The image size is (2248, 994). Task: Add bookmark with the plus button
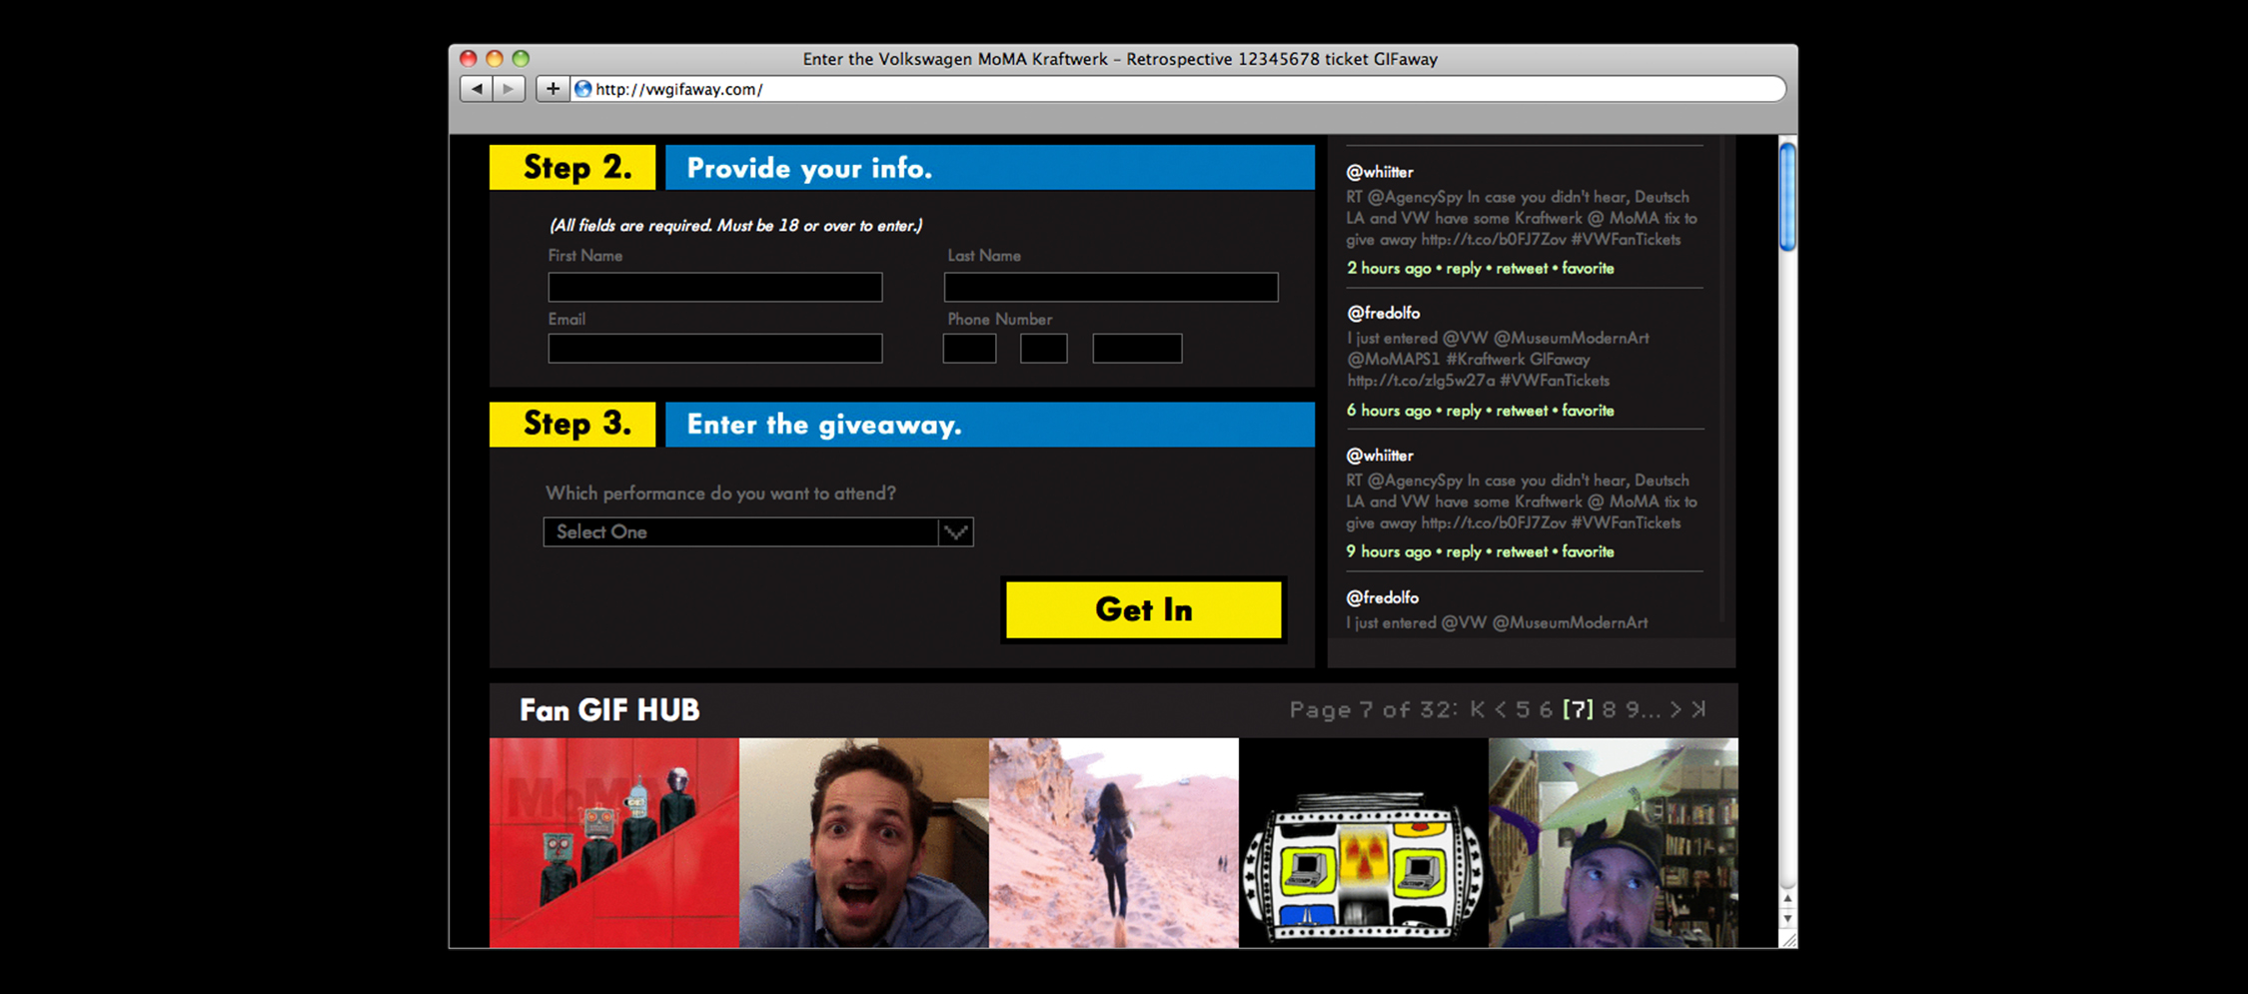[x=552, y=89]
